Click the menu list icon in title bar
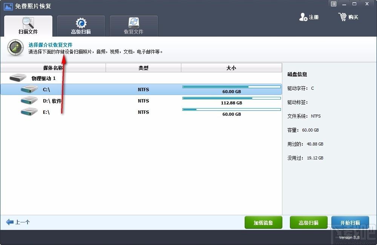 tap(334, 4)
